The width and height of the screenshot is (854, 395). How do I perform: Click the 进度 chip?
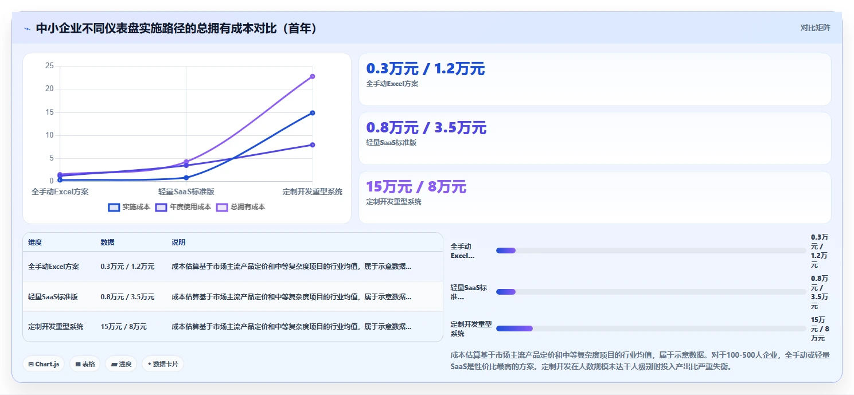121,364
